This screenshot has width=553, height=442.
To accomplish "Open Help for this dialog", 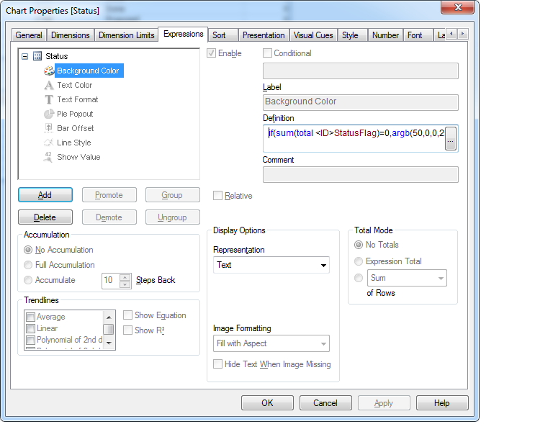I will pyautogui.click(x=442, y=403).
